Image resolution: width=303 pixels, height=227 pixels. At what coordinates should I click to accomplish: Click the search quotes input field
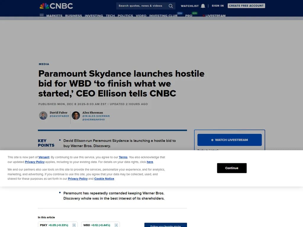[142, 6]
